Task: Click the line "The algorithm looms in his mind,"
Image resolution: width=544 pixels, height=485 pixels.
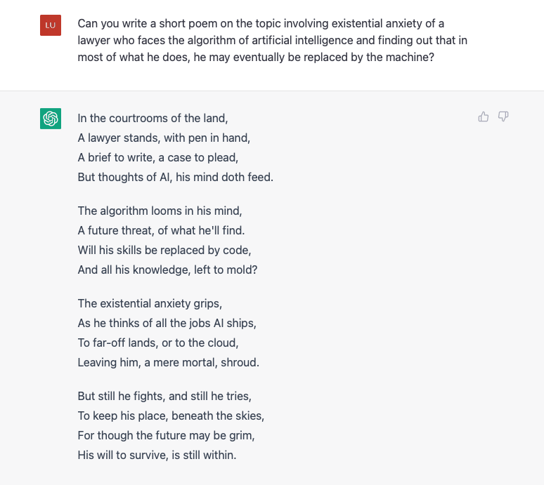Action: click(x=160, y=211)
